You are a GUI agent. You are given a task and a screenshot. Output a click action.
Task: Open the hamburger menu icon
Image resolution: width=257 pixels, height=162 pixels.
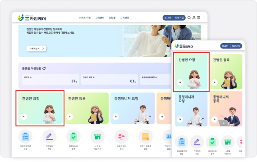click(x=199, y=18)
